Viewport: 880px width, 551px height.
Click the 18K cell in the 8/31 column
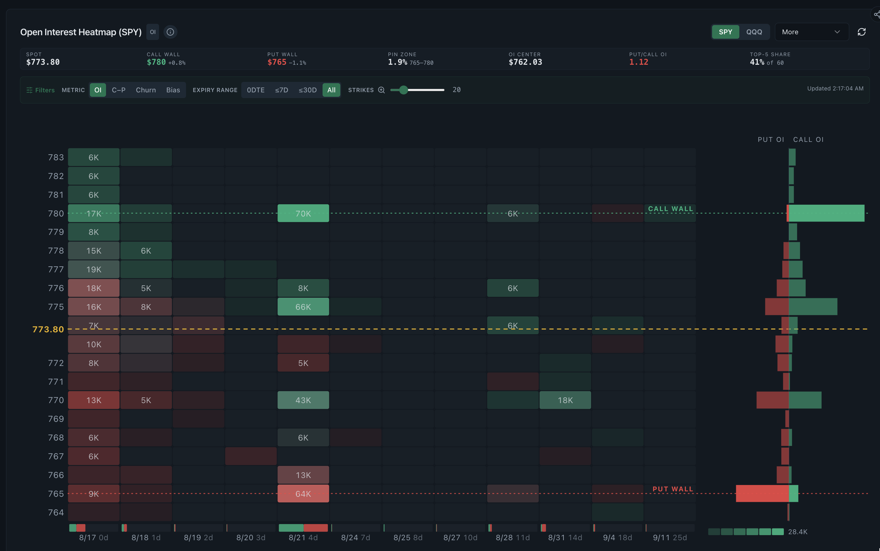coord(565,400)
